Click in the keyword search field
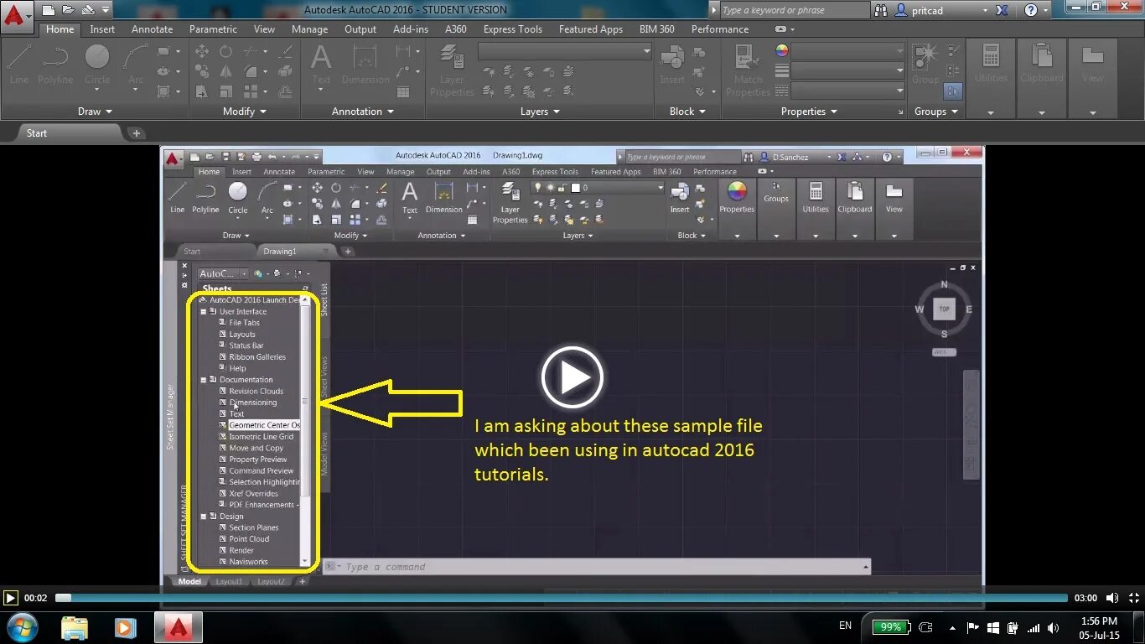 point(794,10)
